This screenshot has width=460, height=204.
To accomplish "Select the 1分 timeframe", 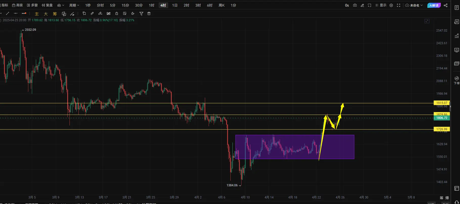I will tap(233, 5).
